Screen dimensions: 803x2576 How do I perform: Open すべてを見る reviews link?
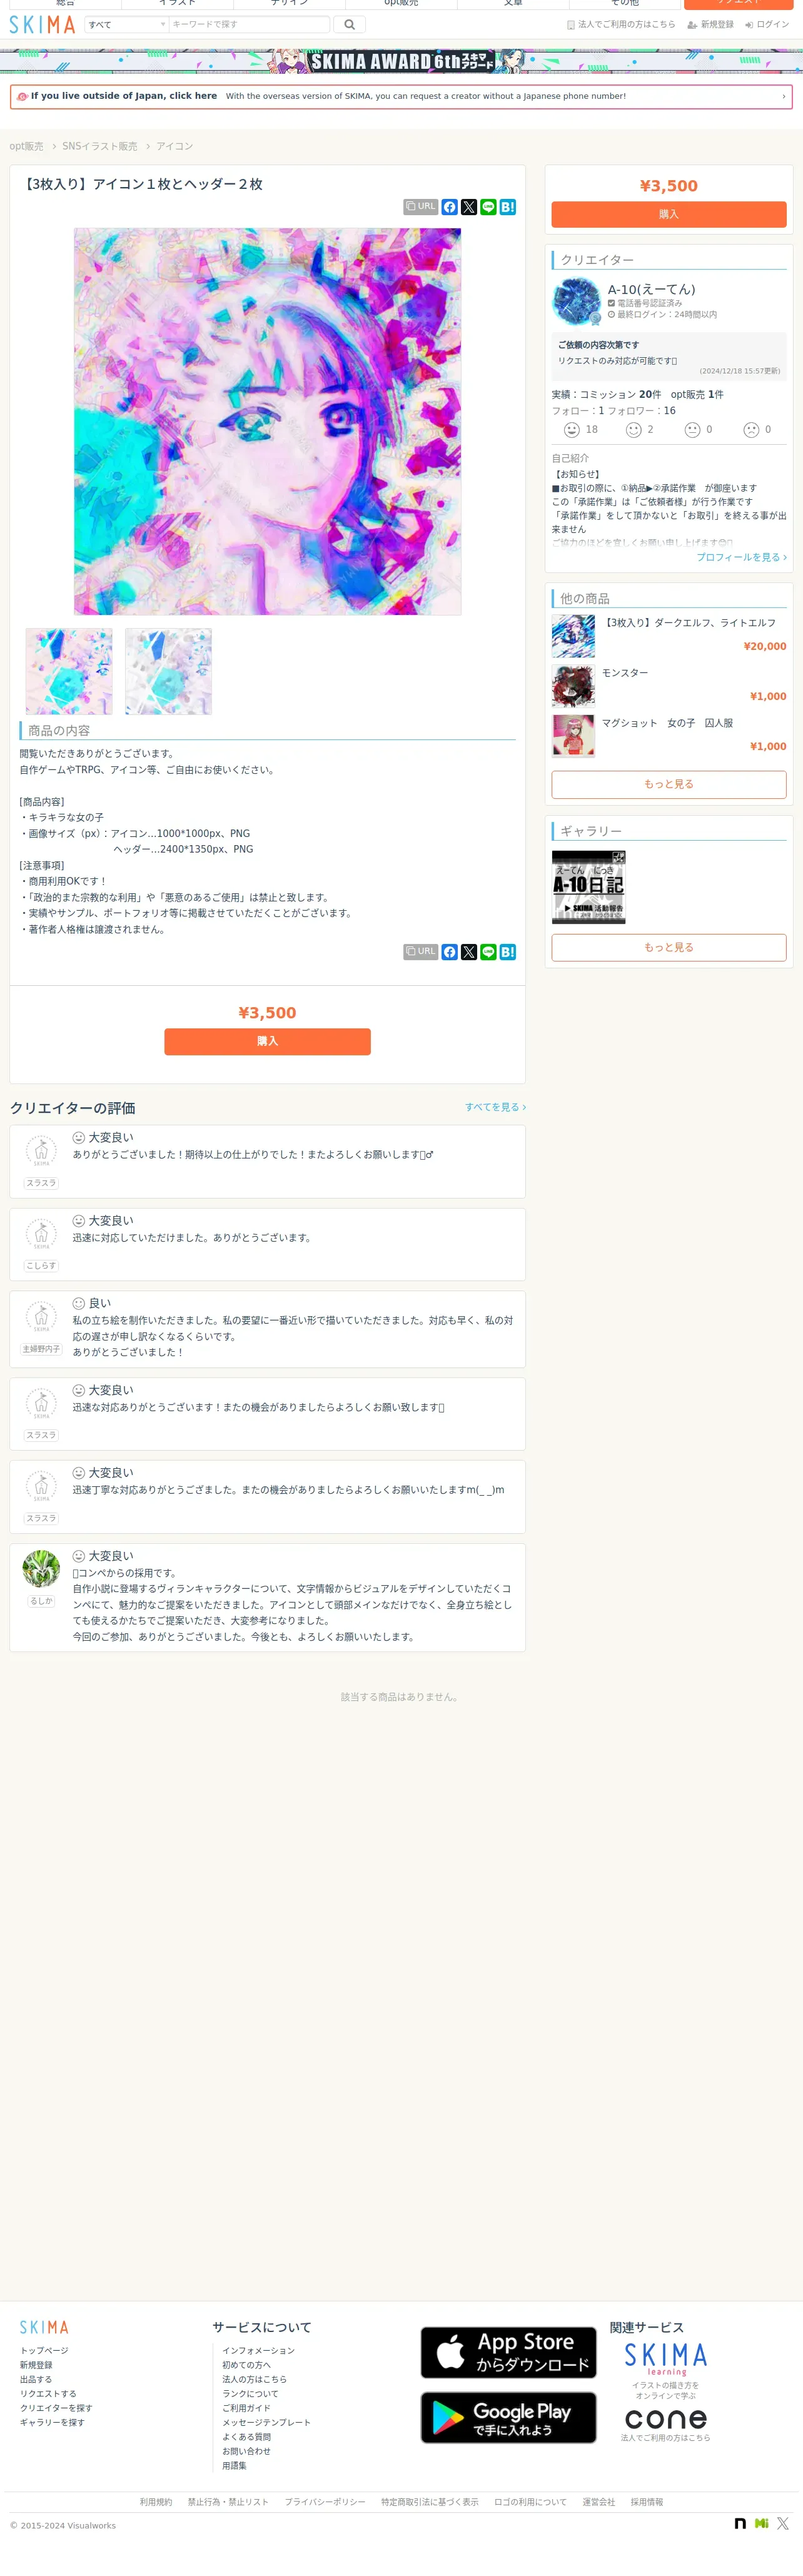pos(495,1108)
